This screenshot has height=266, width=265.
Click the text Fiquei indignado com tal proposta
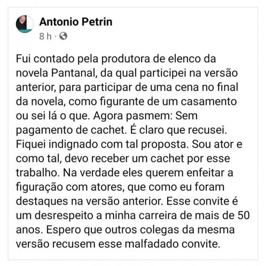[x=103, y=144]
